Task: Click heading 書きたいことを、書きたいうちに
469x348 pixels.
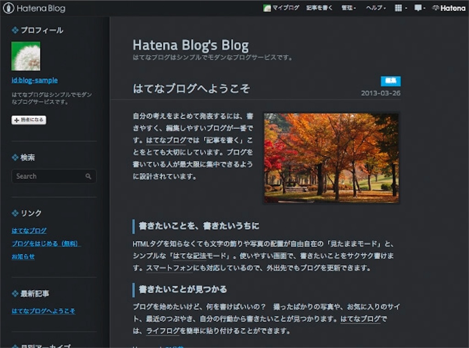Action: [x=199, y=226]
